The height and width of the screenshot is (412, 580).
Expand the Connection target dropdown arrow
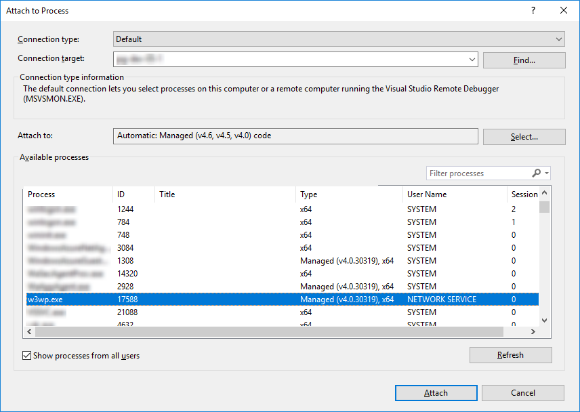point(472,59)
